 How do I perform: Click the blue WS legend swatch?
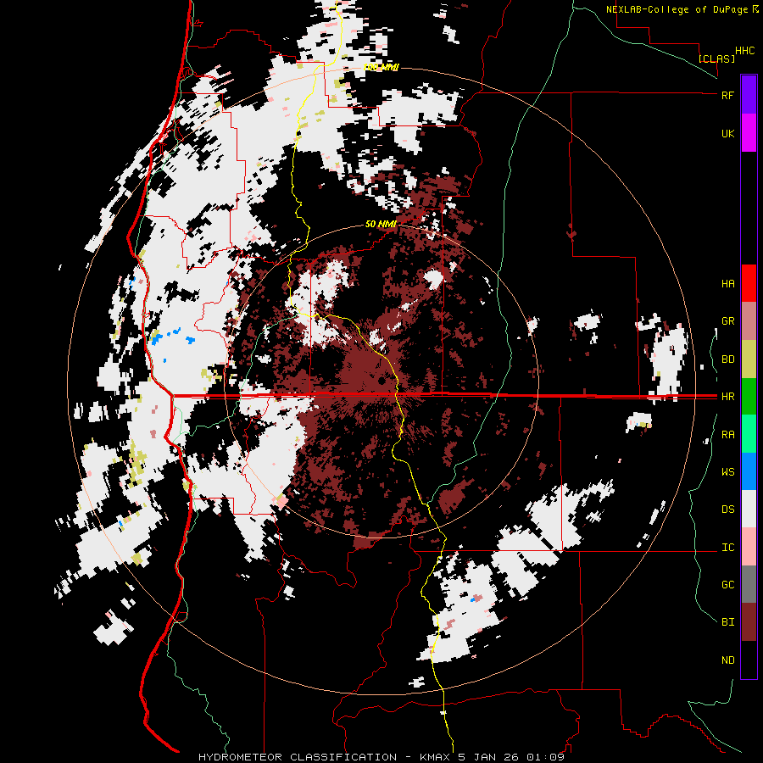[749, 471]
